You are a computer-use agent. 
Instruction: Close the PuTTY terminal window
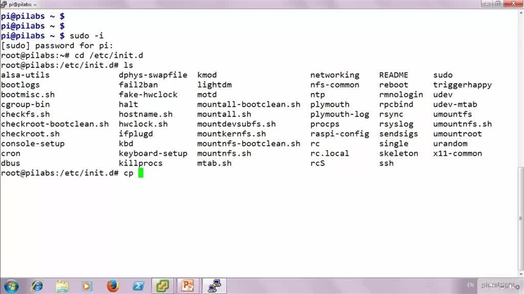click(x=513, y=4)
